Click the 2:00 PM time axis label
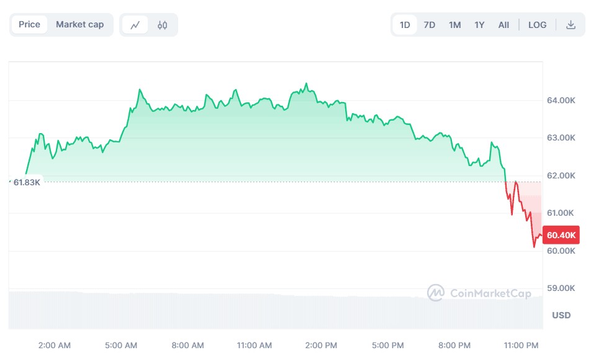Viewport: 596px width, 360px height. (x=322, y=345)
